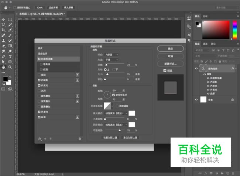Select the Eyedropper tool

pyautogui.click(x=10, y=30)
